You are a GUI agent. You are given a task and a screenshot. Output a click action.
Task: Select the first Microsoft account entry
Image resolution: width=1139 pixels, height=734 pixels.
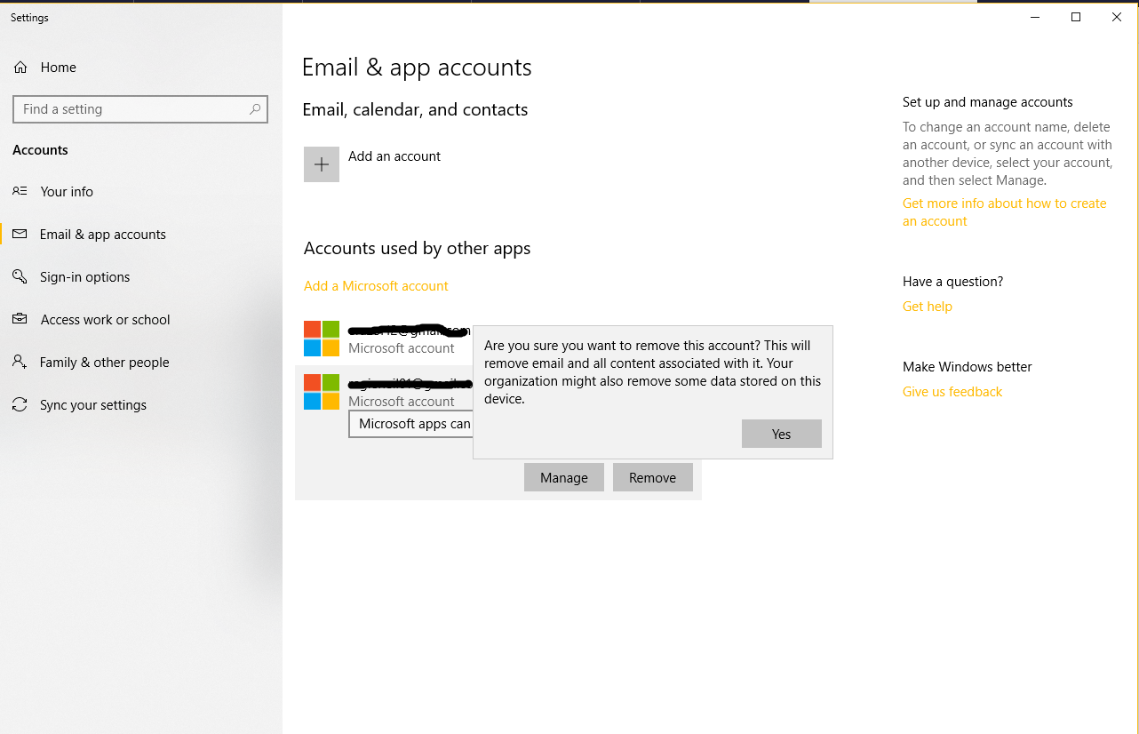[388, 339]
